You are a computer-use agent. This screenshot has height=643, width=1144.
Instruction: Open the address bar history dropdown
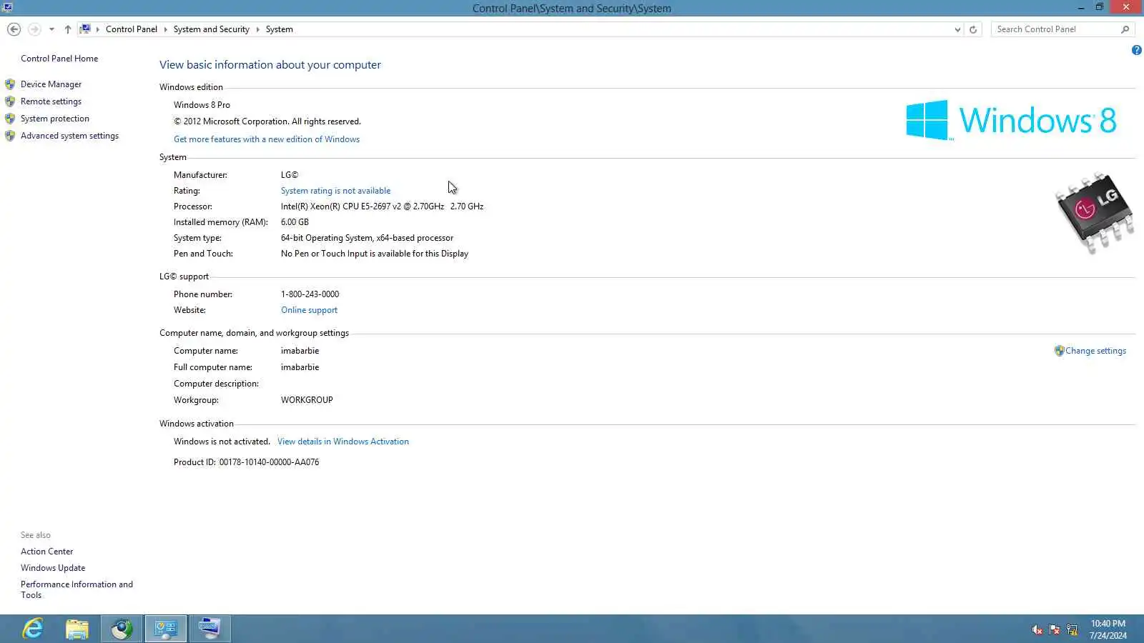[x=957, y=29]
